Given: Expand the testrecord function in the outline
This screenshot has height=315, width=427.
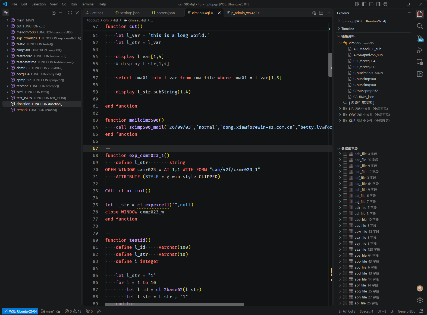Looking at the screenshot, I should point(8,56).
